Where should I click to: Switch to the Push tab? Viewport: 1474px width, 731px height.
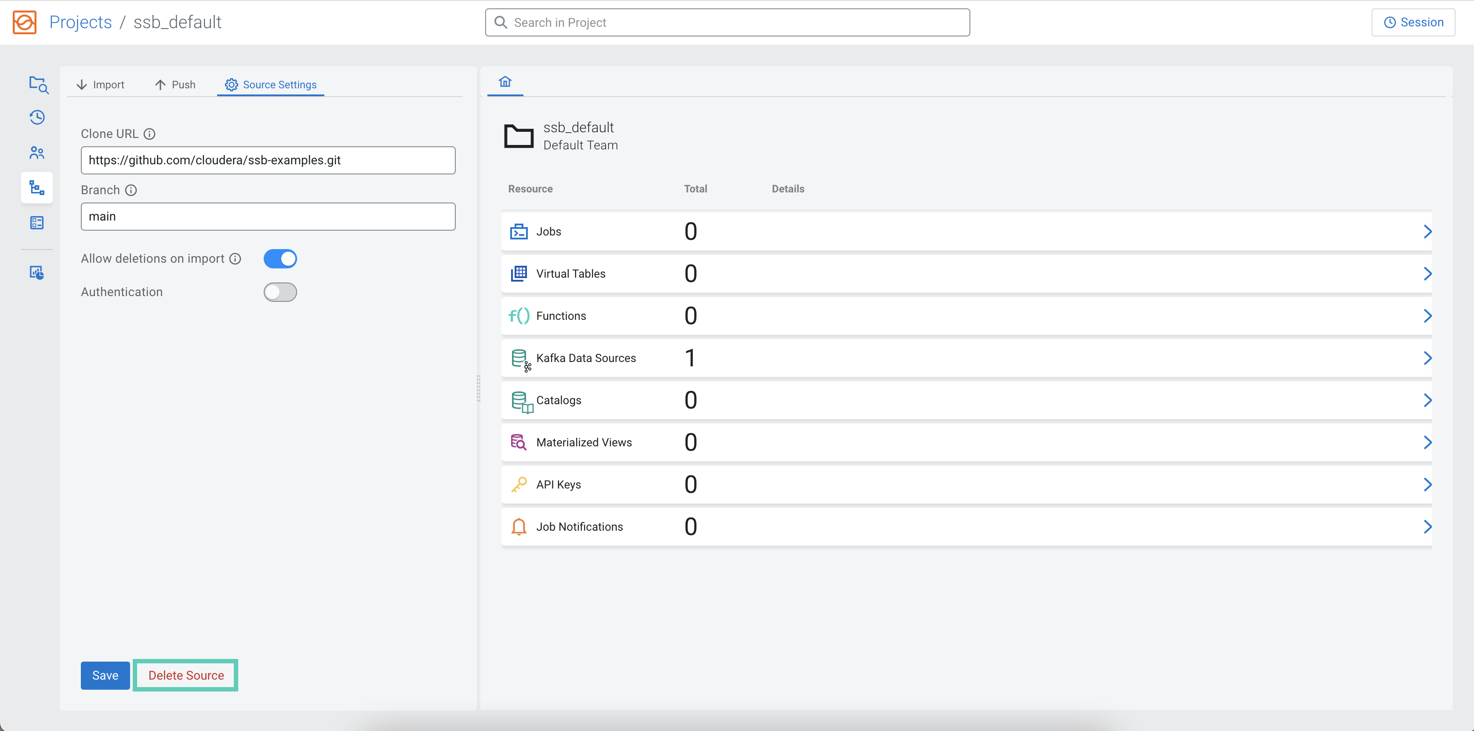coord(175,85)
